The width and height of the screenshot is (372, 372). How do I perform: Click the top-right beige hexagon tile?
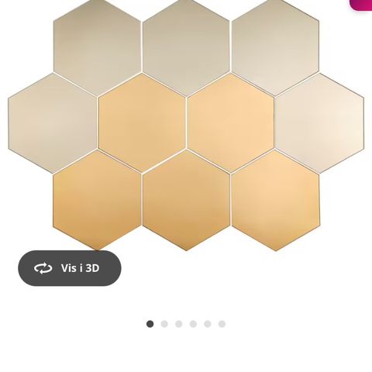tap(275, 46)
